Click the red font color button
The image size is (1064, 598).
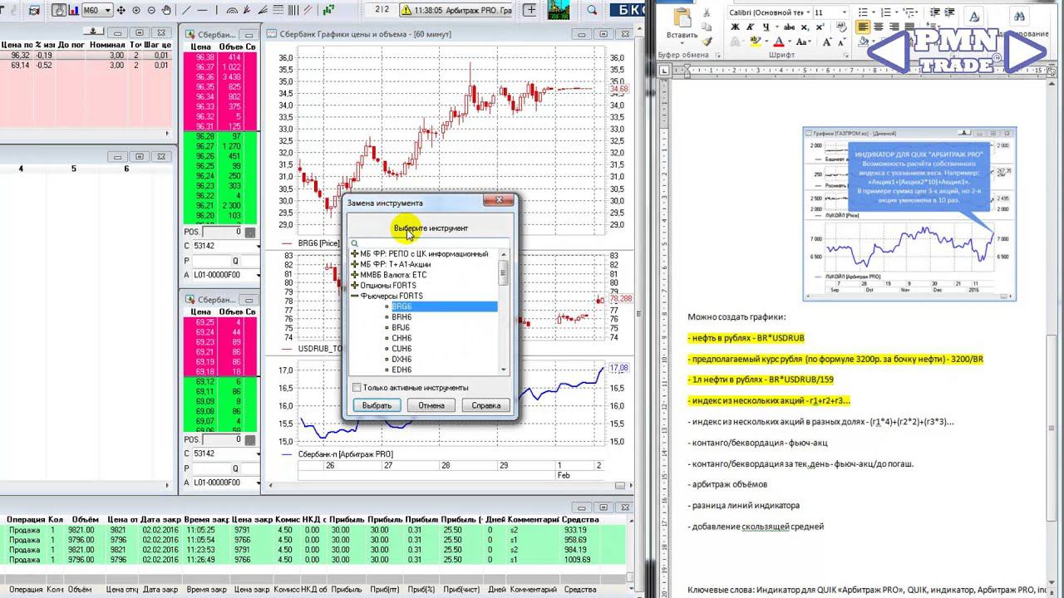coord(779,42)
